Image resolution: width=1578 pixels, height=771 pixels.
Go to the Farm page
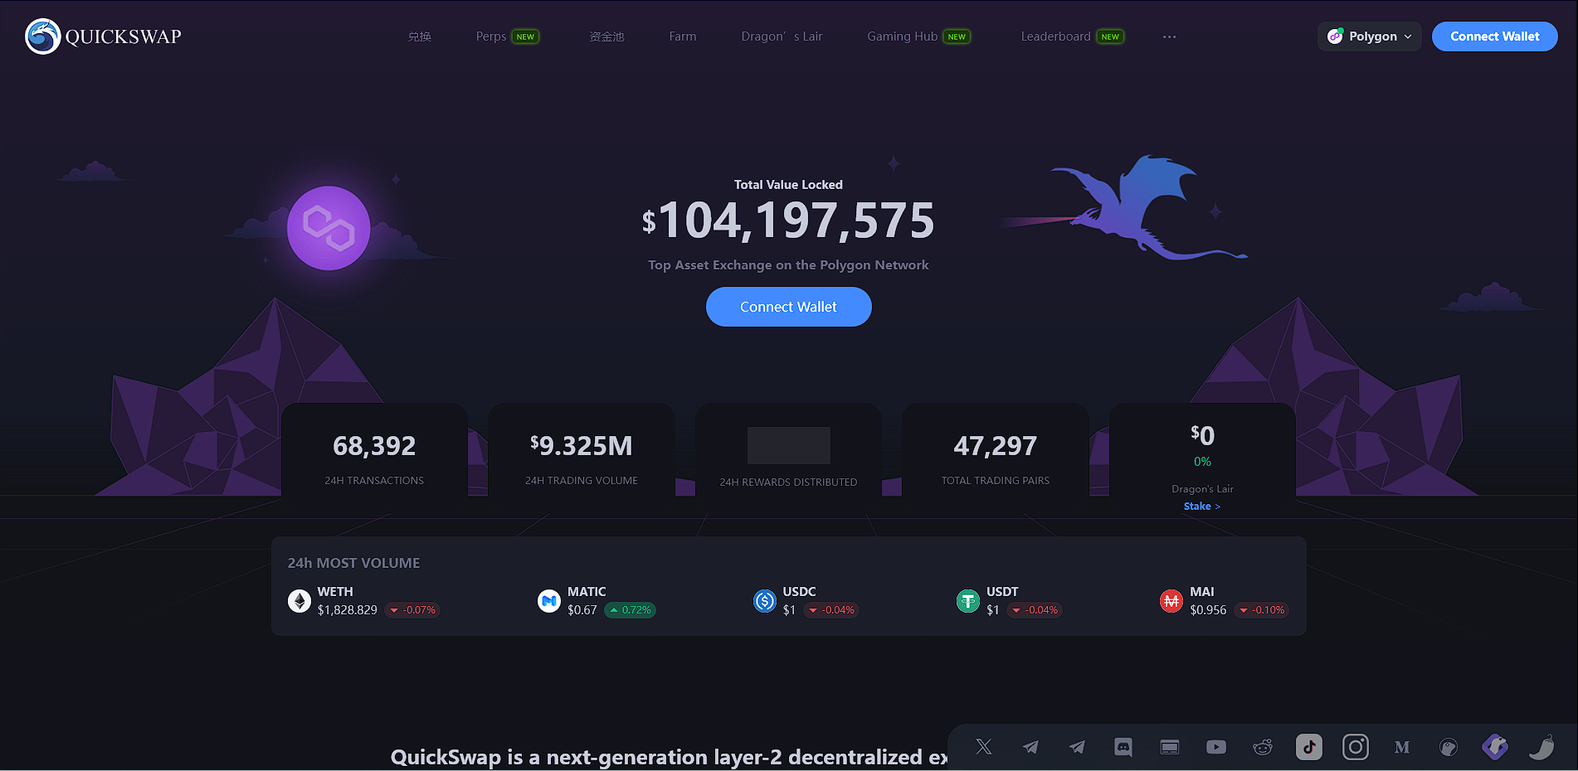coord(683,36)
